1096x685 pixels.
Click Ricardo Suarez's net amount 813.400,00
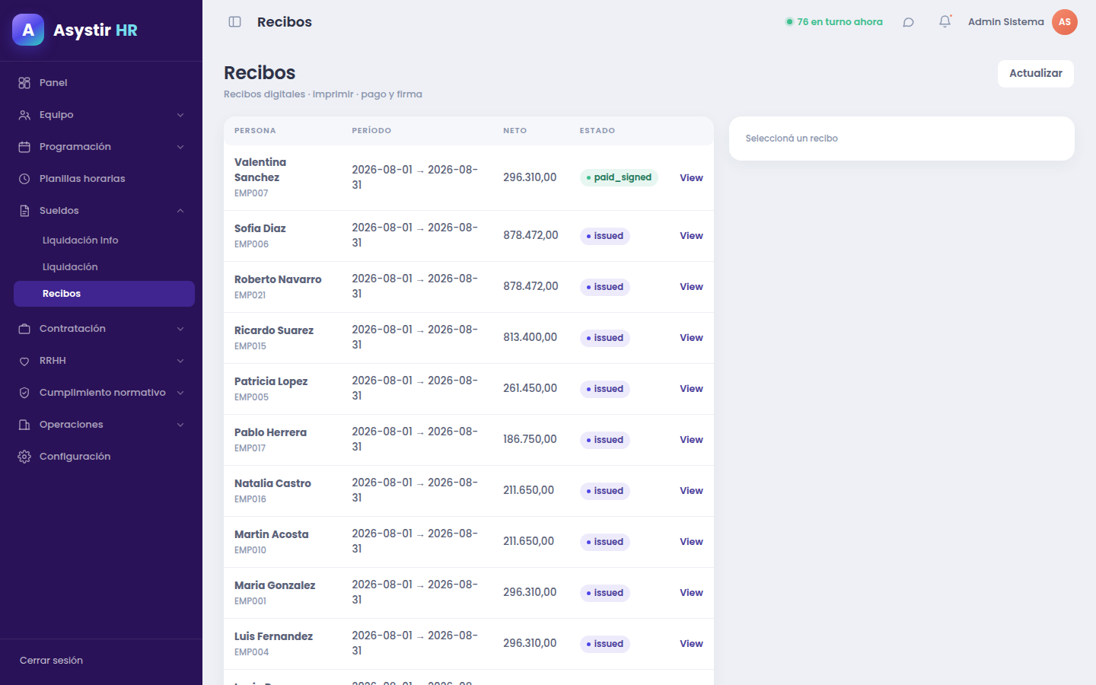coord(530,337)
